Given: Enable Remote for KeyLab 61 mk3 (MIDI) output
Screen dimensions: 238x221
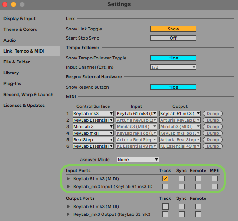Looking at the screenshot, I should tap(198, 206).
